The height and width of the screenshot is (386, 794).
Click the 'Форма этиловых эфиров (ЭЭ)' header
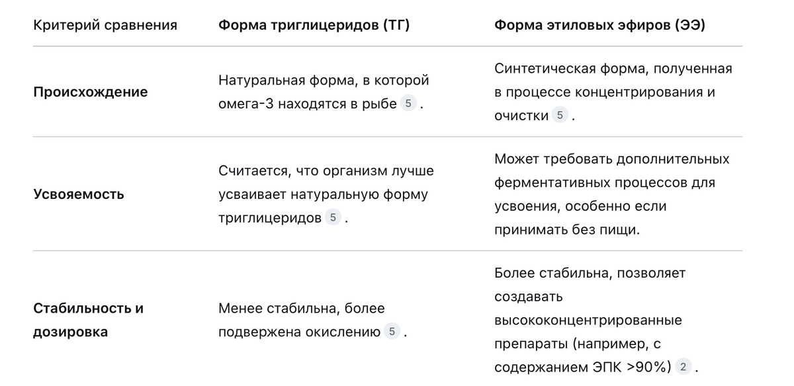[599, 25]
